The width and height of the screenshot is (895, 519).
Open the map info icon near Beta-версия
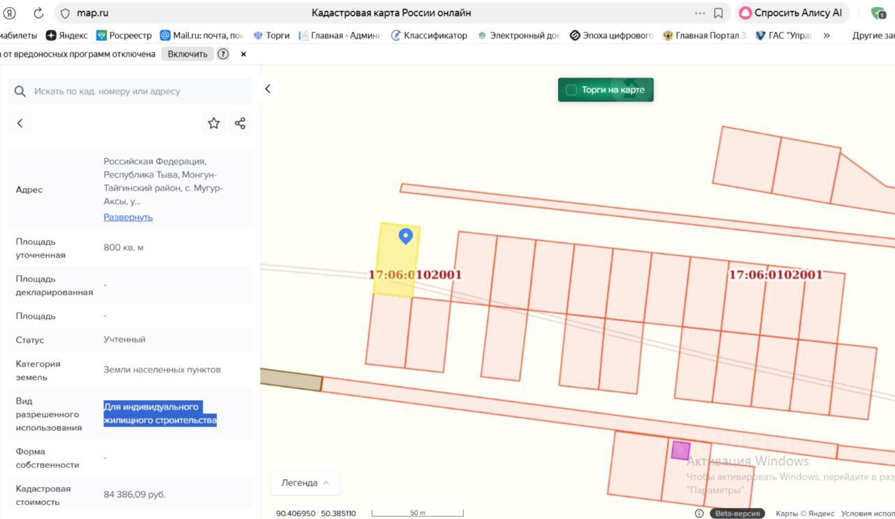tap(699, 513)
